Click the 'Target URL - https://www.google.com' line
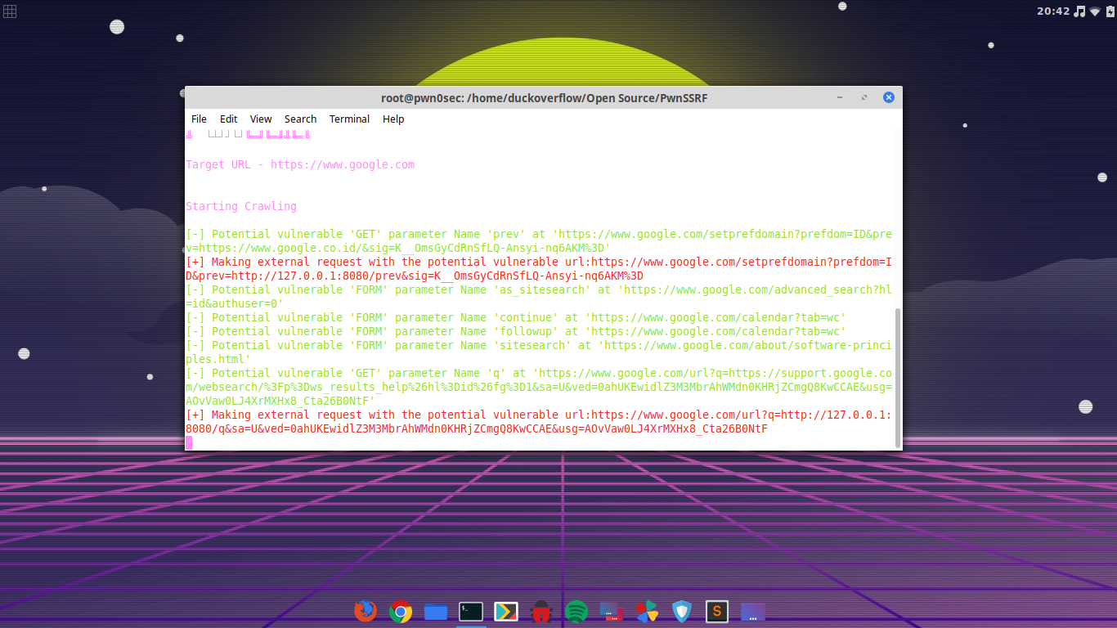The width and height of the screenshot is (1117, 628). [300, 164]
